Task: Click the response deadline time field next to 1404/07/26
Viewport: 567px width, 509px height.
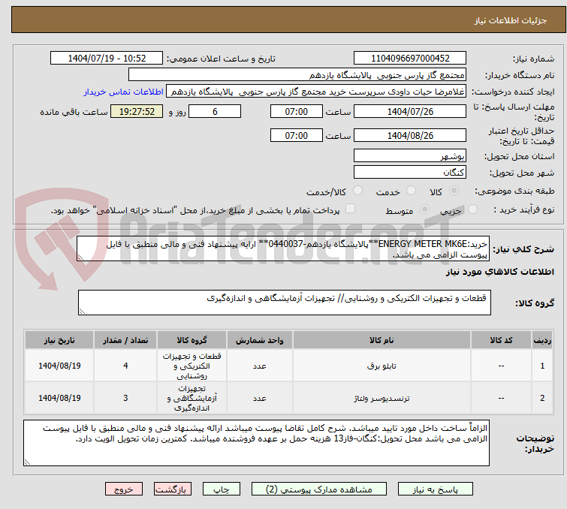Action: [x=296, y=111]
